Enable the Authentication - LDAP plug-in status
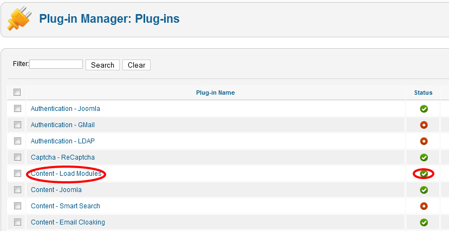Screen dimensions: 449x231 (x=424, y=141)
